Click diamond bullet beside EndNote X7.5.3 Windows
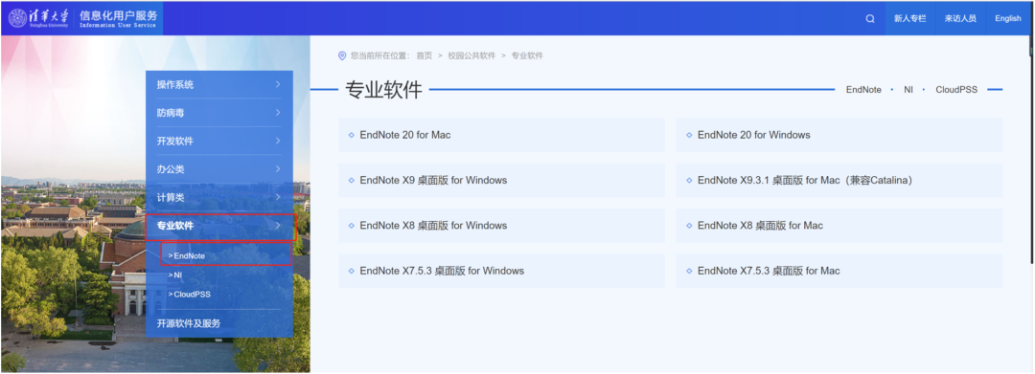The image size is (1035, 374). [x=351, y=271]
